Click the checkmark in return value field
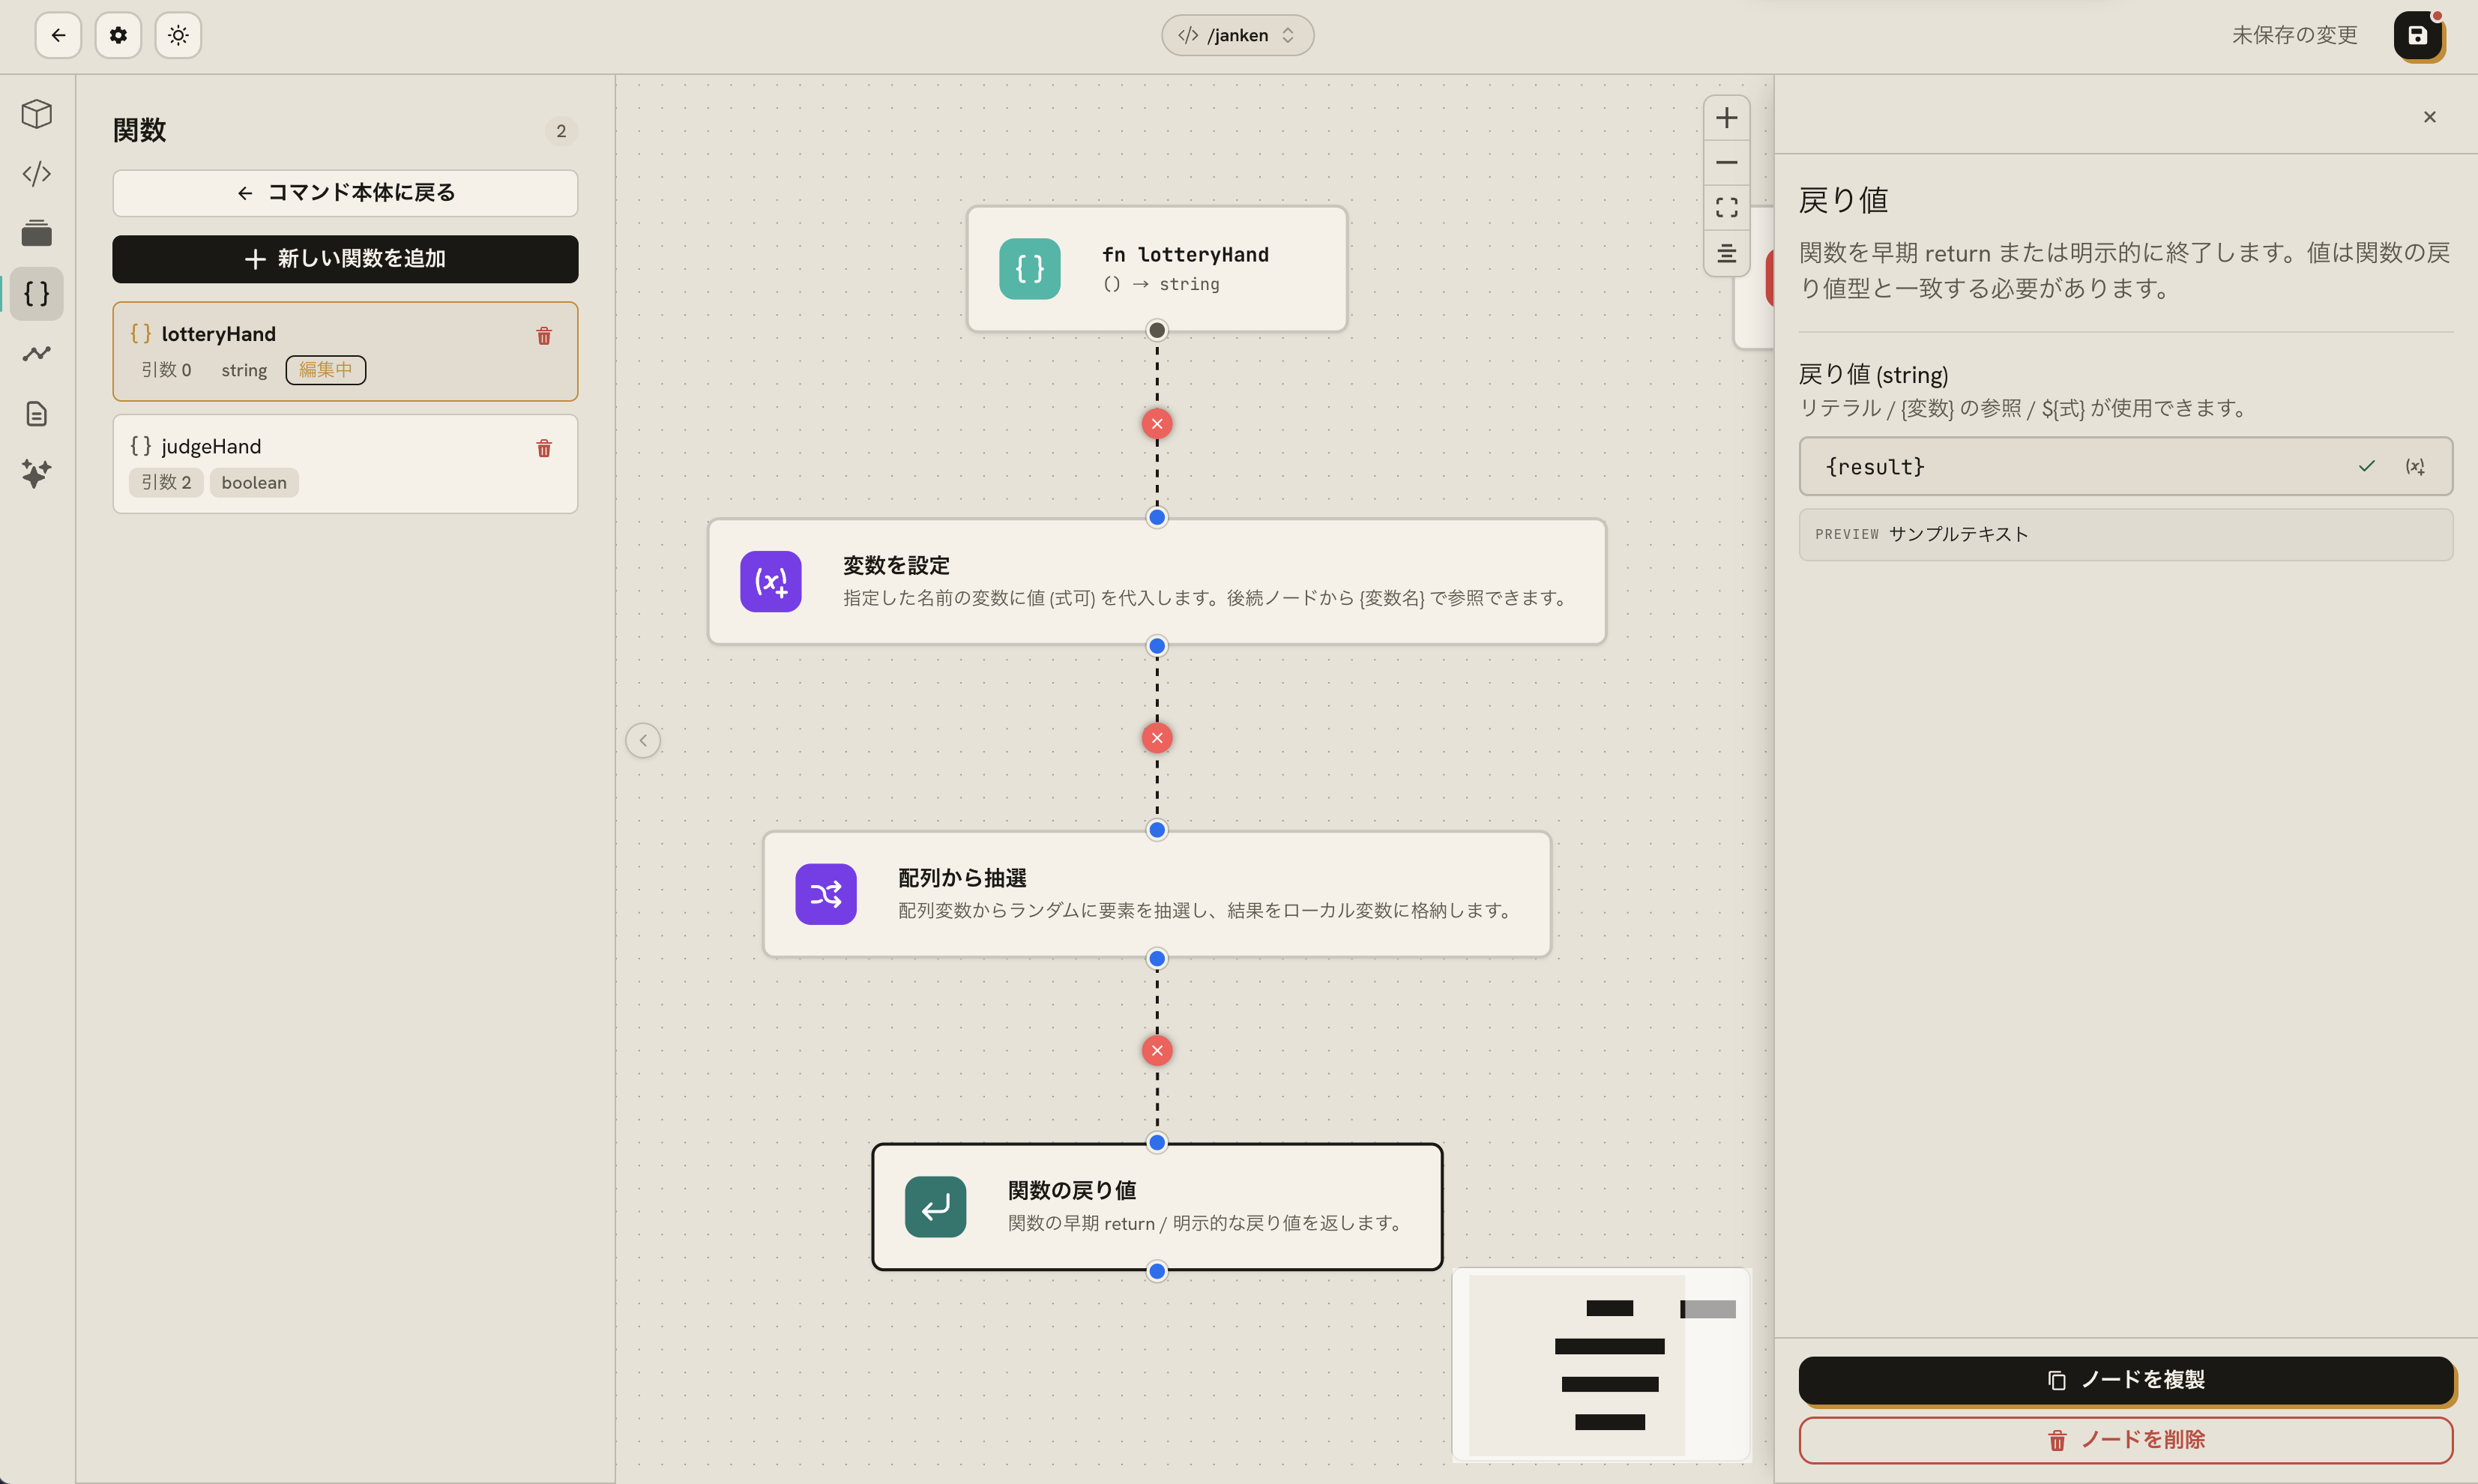 coord(2366,466)
